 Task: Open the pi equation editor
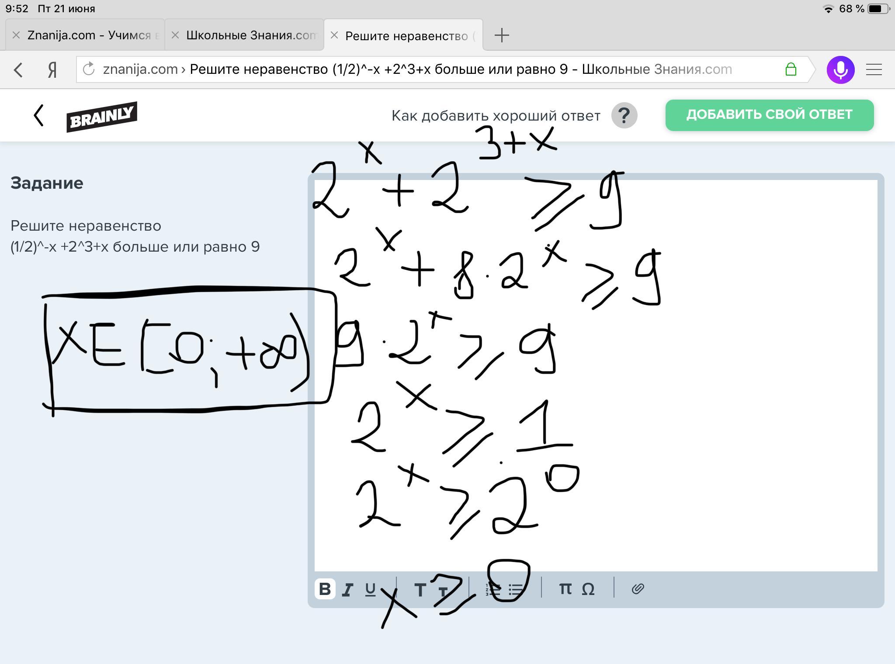(x=565, y=589)
